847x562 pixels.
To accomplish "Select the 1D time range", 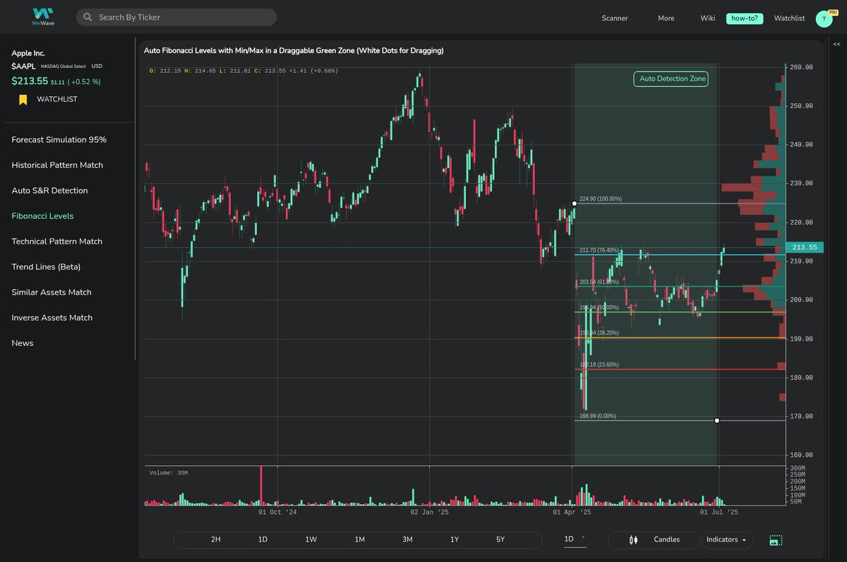I will 263,539.
